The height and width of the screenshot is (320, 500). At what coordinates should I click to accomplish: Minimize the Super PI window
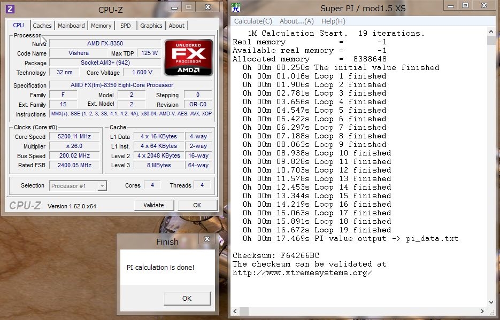tap(451, 6)
